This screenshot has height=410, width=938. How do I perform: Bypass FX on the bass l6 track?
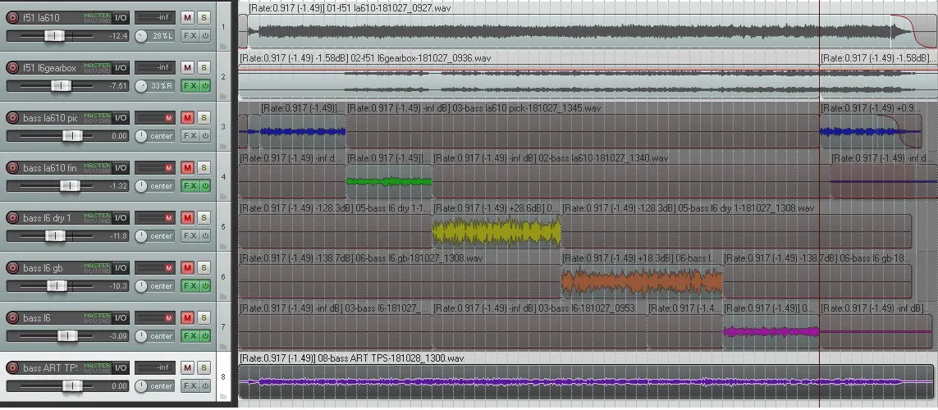click(x=205, y=336)
